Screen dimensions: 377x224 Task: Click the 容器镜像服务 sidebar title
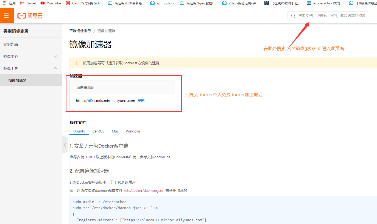(16, 31)
